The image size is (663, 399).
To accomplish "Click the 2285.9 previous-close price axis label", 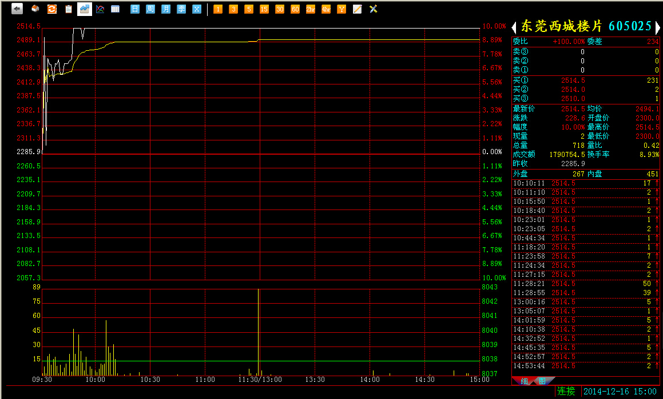I will [29, 152].
